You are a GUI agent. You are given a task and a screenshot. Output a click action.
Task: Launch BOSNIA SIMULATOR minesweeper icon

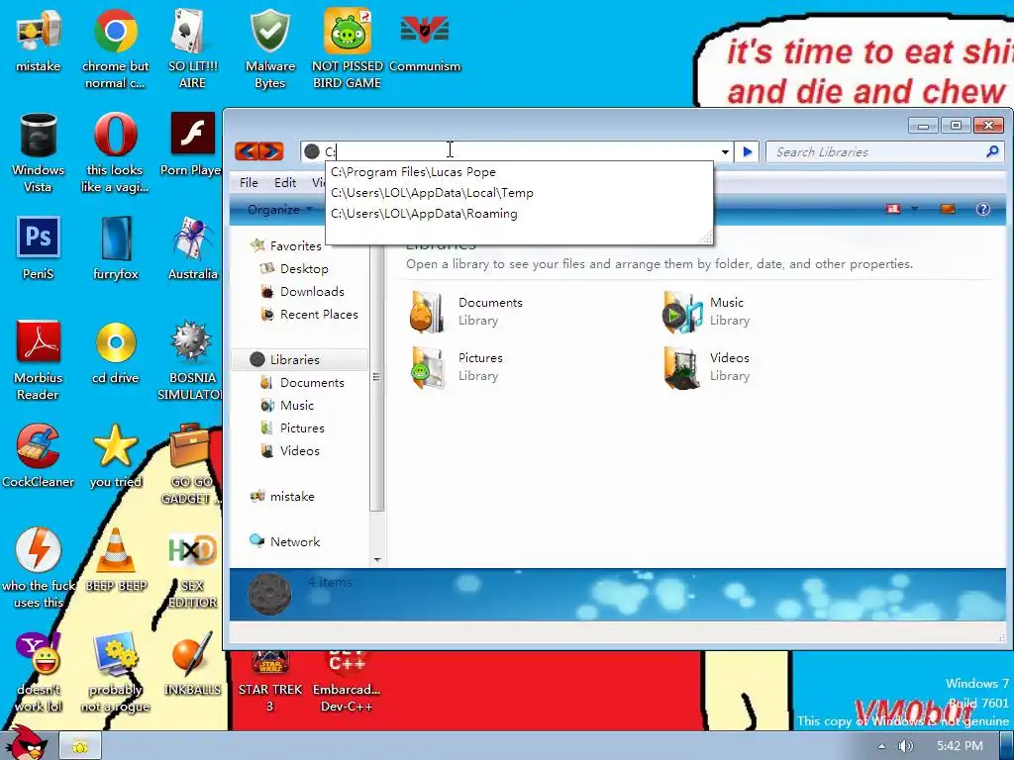coord(190,360)
